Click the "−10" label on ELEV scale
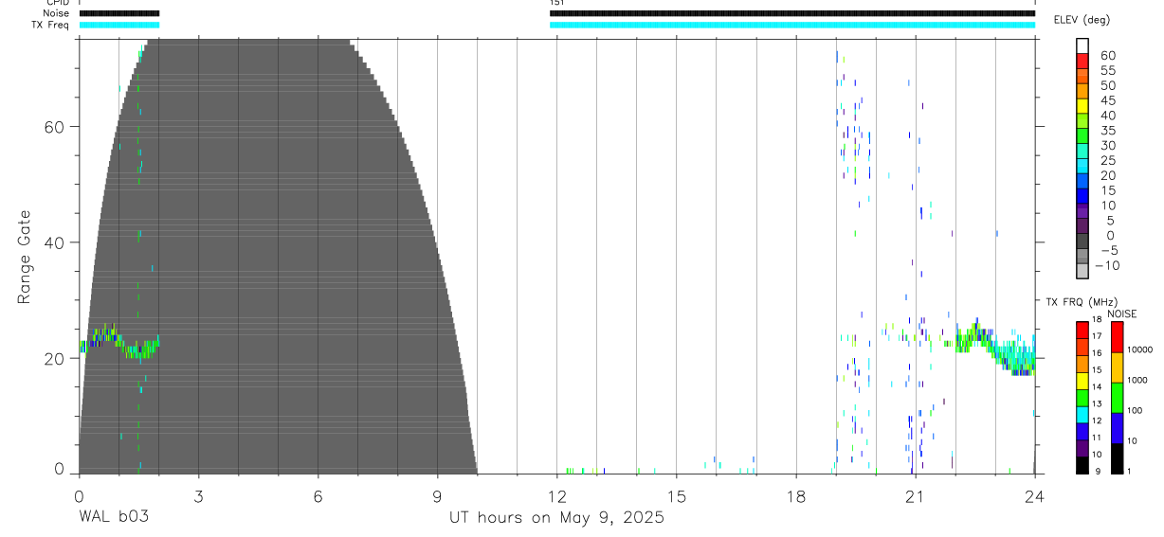The height and width of the screenshot is (537, 1164). [x=1107, y=266]
